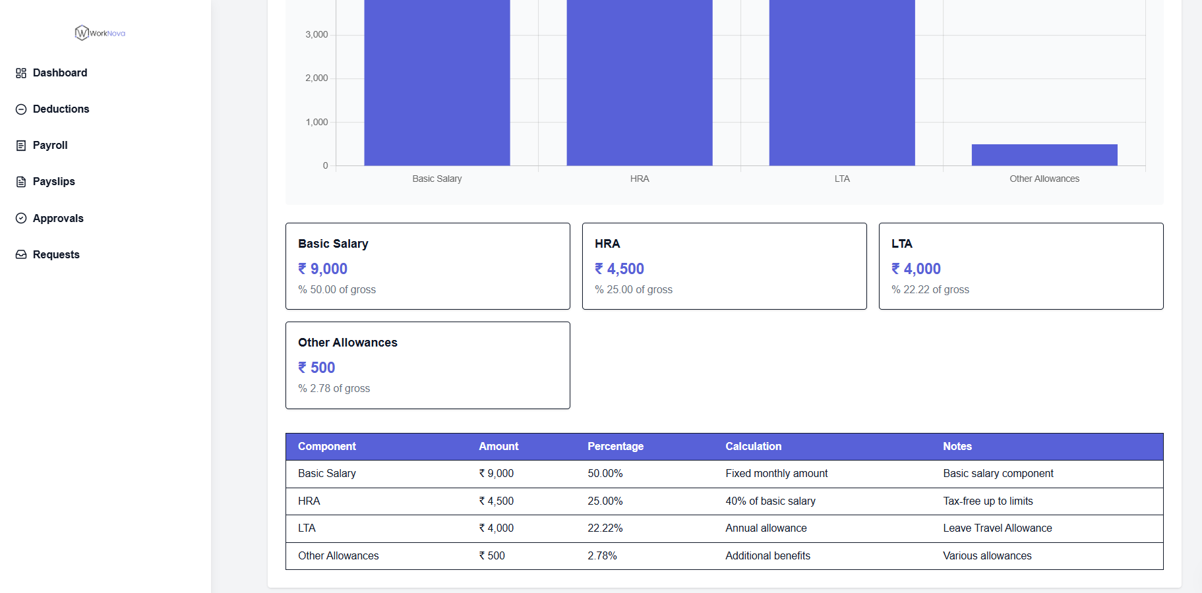Click the Payslips file icon
The image size is (1202, 593).
[21, 182]
